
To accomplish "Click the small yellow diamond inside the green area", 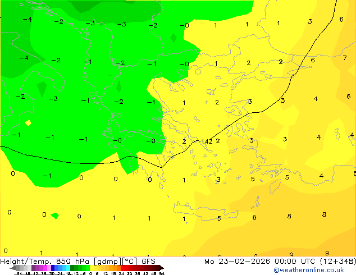I will 28,123.
